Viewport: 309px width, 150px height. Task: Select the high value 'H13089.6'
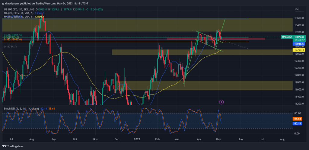54,9
